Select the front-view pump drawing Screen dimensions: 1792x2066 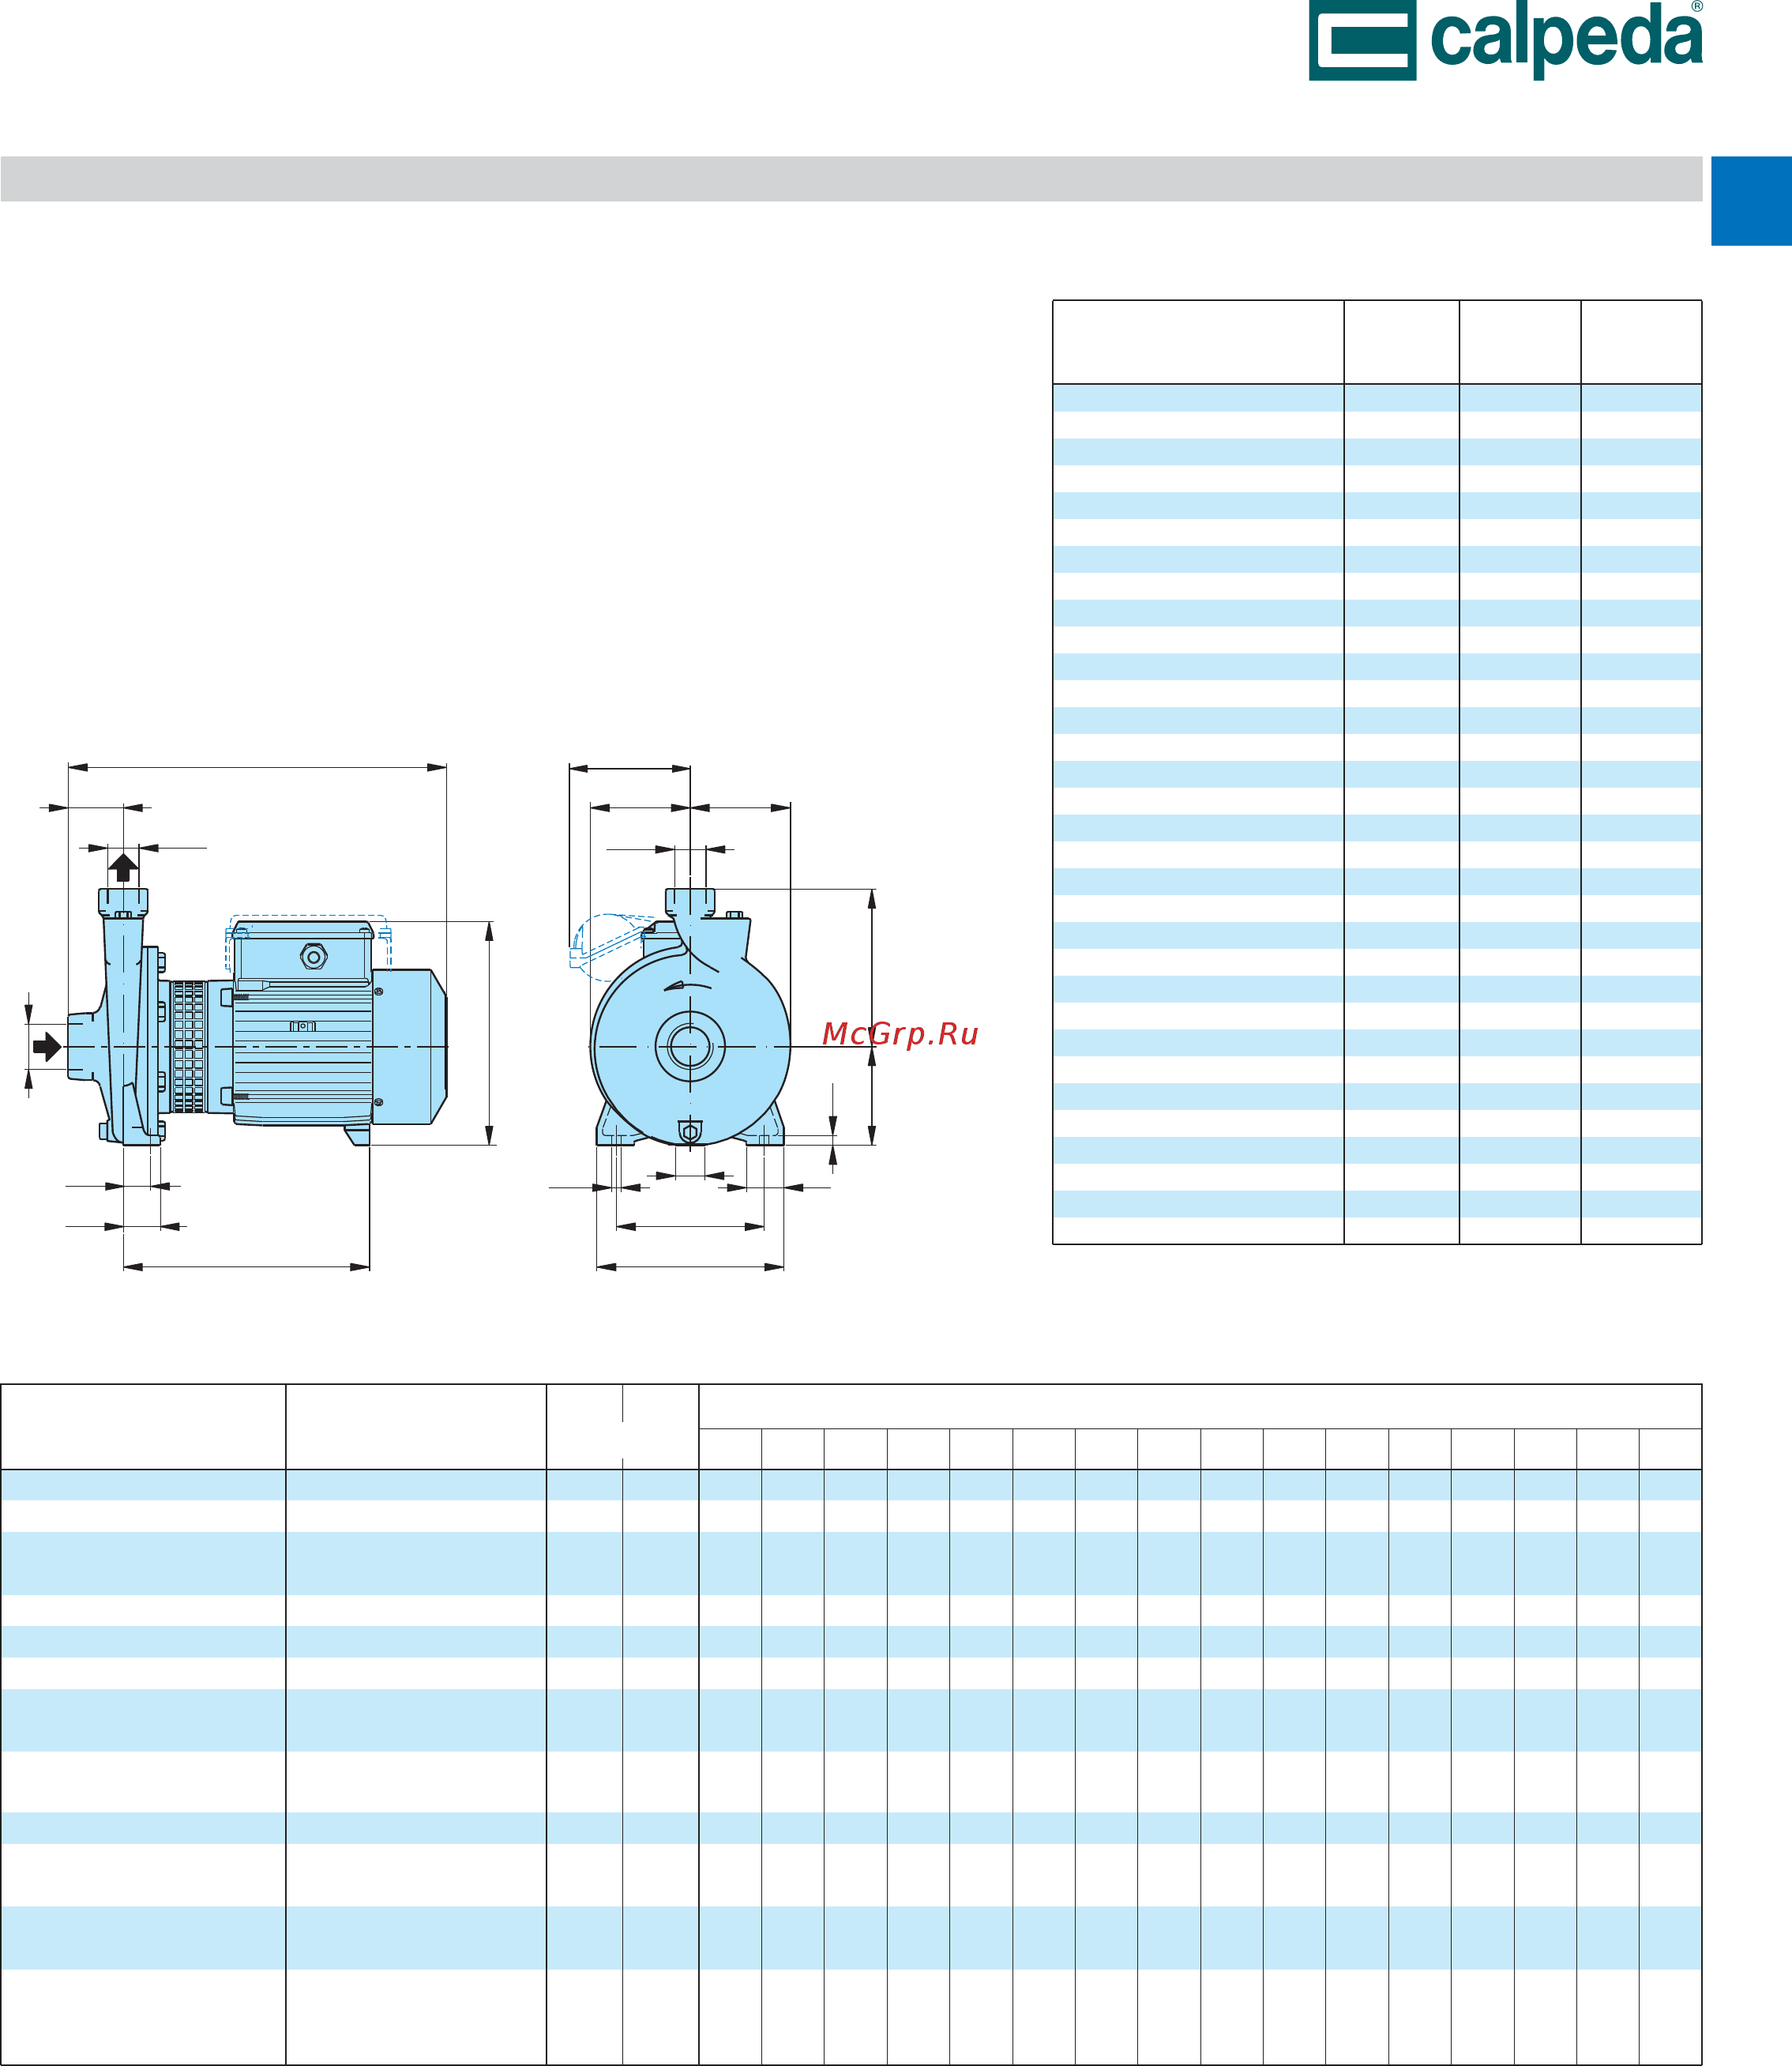click(x=690, y=1017)
